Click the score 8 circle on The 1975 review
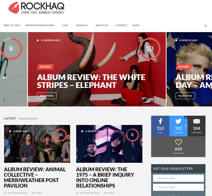Image resolution: width=212 pixels, height=196 pixels. (132, 135)
